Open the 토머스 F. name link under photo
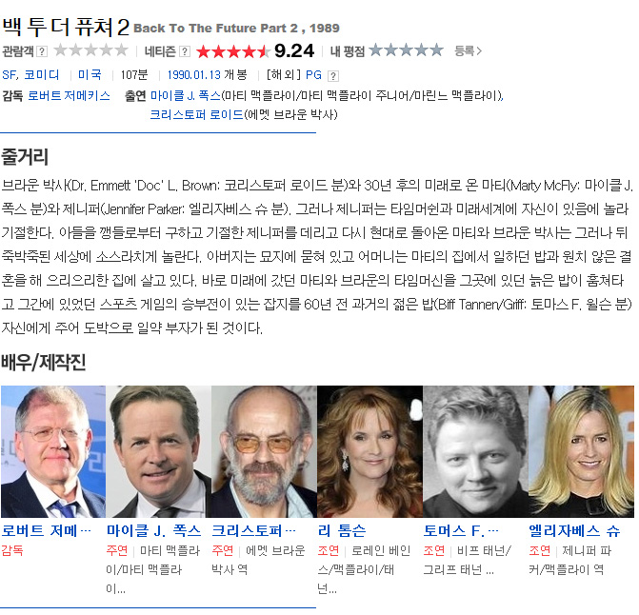639x615 pixels. pos(461,530)
